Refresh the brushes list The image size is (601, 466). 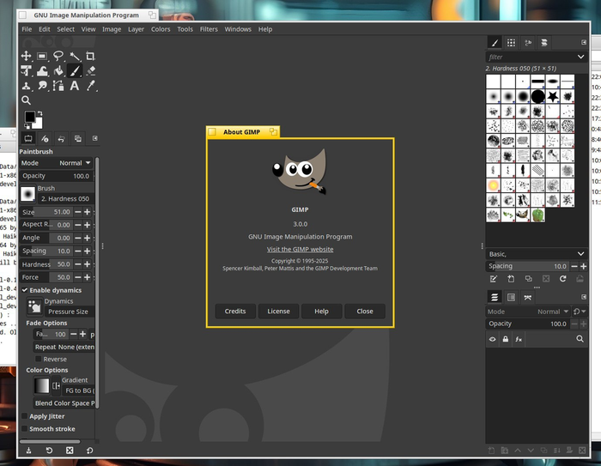[x=562, y=279]
